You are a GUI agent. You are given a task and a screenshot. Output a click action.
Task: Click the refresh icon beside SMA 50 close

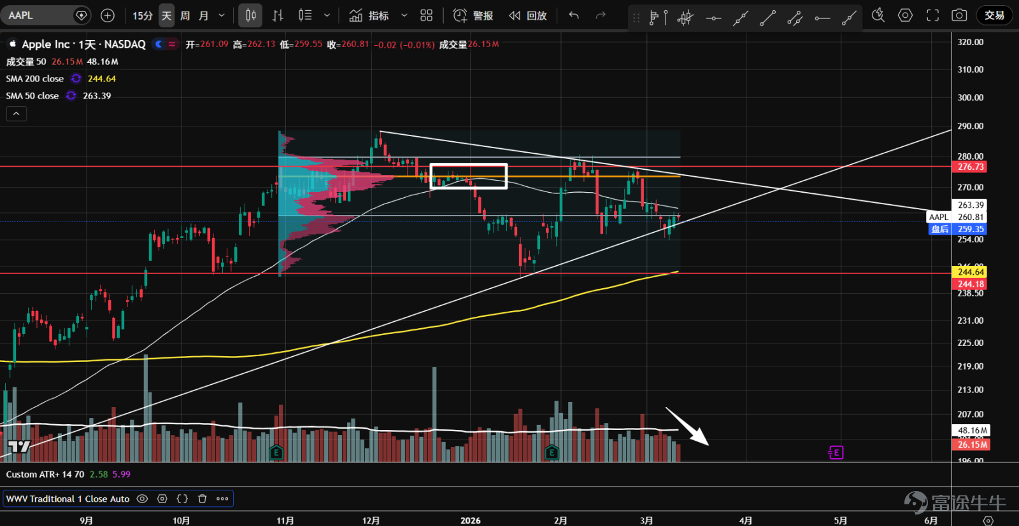pyautogui.click(x=71, y=95)
